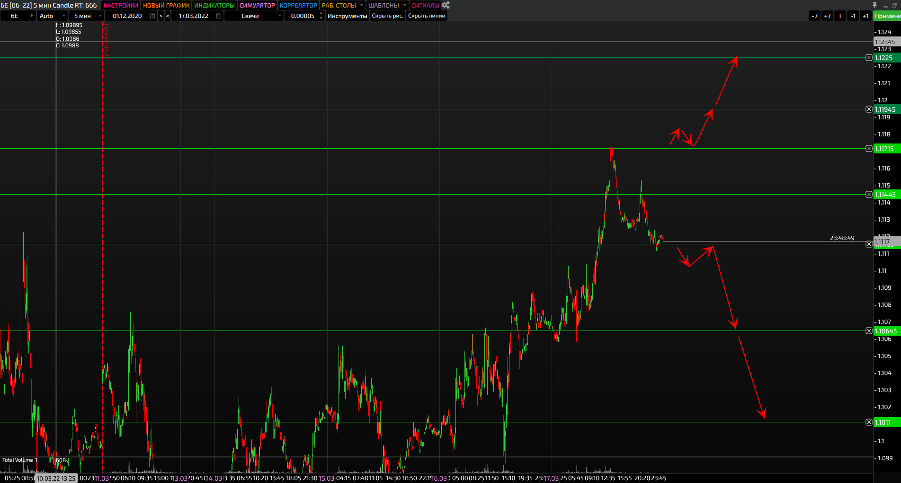Click the 16.03 date marker on time axis

click(439, 478)
